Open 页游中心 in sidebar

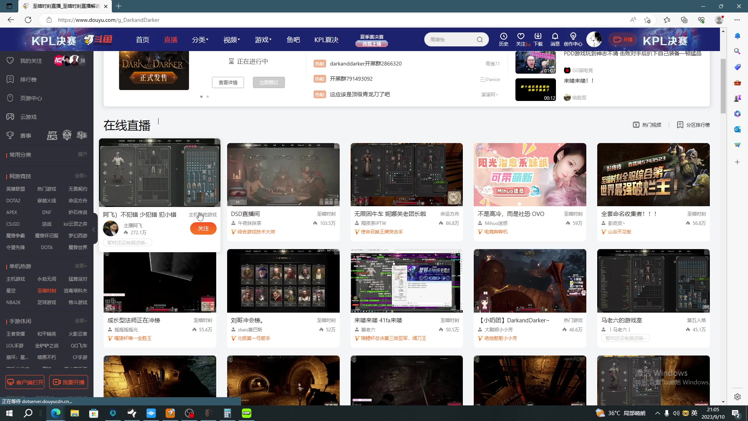pos(31,98)
